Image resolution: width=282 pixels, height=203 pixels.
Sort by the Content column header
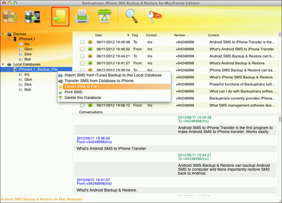pos(213,35)
